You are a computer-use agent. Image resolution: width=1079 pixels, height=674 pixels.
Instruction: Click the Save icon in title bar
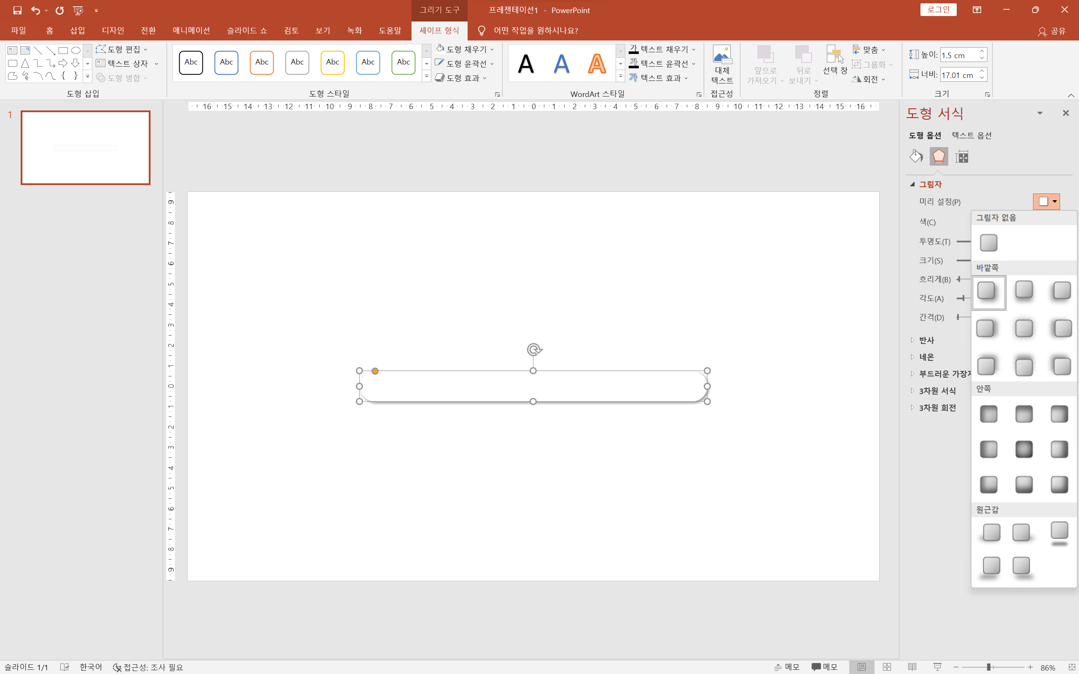[x=17, y=10]
